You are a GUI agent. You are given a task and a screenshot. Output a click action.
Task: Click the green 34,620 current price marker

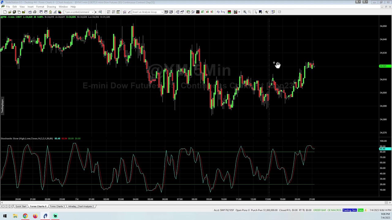coord(385,66)
